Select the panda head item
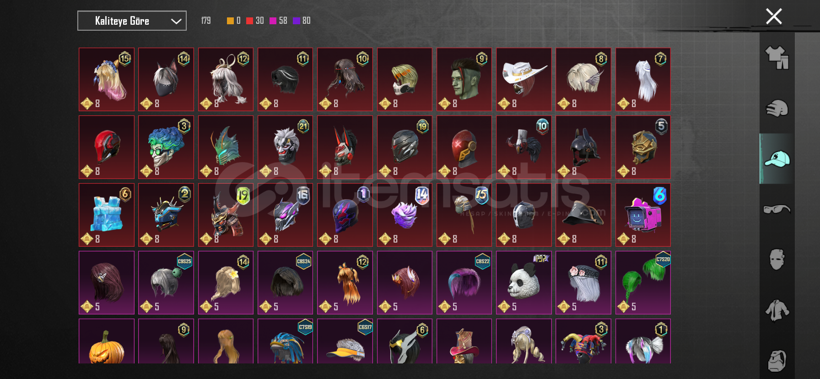Viewport: 820px width, 379px height. pyautogui.click(x=523, y=282)
